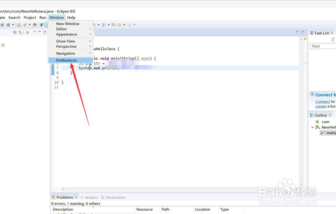336x214 pixels.
Task: Select the main( method in Outline
Action: (328, 133)
